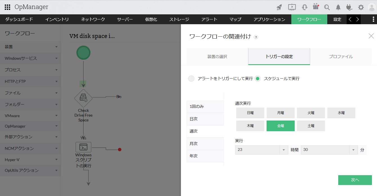Open the アラート menu
Viewport: 377px width, 196px height.
click(x=209, y=19)
